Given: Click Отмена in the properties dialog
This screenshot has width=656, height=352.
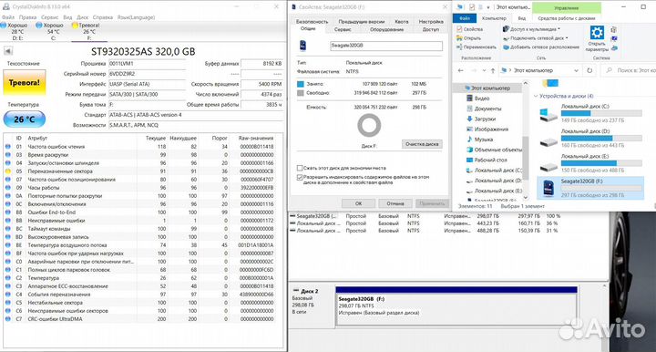Looking at the screenshot, I should 395,203.
